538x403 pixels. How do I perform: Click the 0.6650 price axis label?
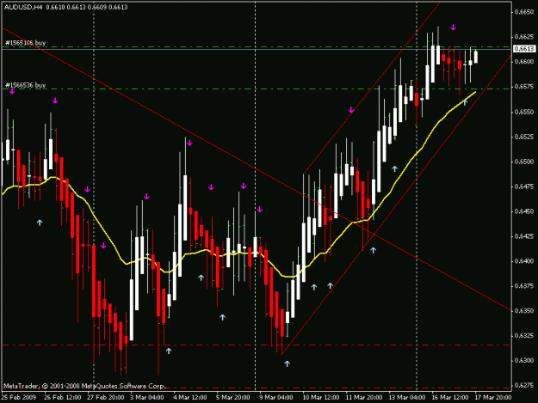524,12
